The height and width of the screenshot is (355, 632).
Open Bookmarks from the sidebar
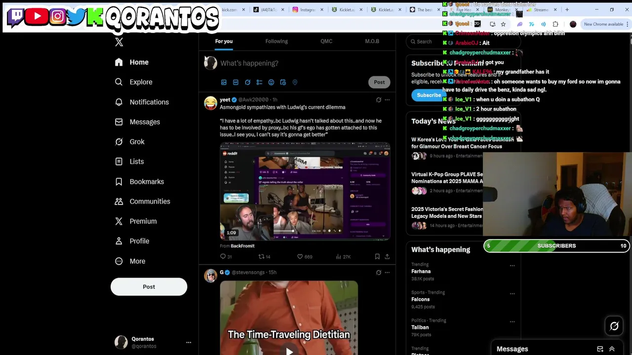click(140, 181)
